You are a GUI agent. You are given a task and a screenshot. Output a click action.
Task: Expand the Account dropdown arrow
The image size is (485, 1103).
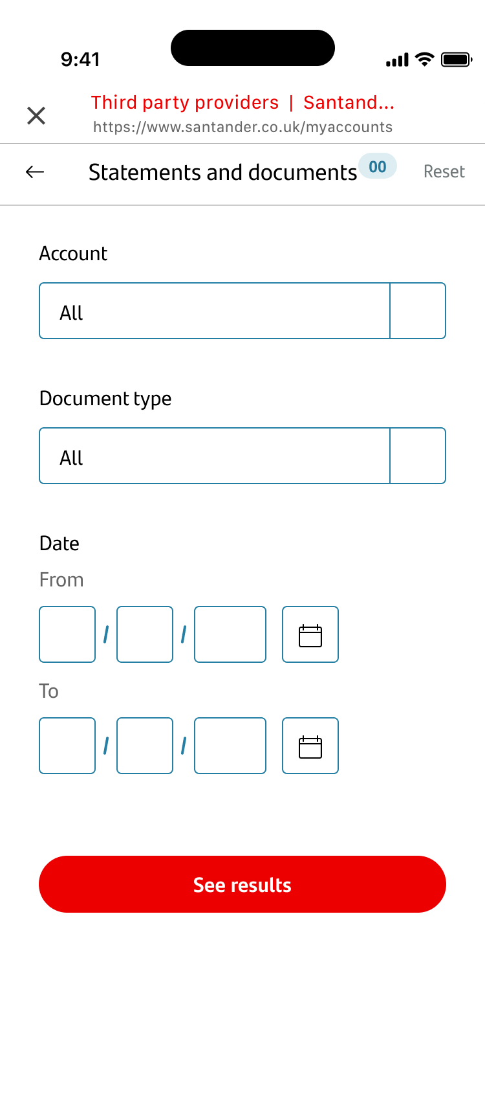pos(418,311)
